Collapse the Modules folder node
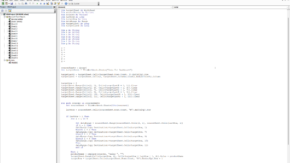Viewport: 290px width, 163px height. (x=5, y=60)
